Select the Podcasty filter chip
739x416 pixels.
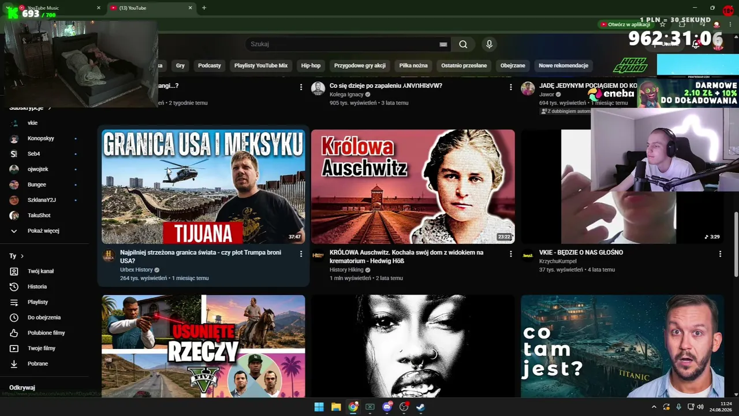coord(210,65)
